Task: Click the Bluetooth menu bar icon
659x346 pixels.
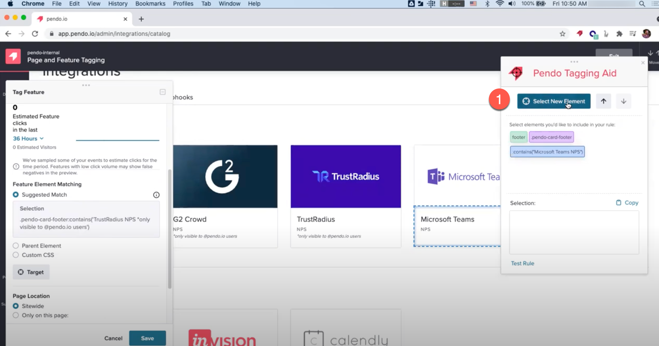Action: click(x=487, y=4)
